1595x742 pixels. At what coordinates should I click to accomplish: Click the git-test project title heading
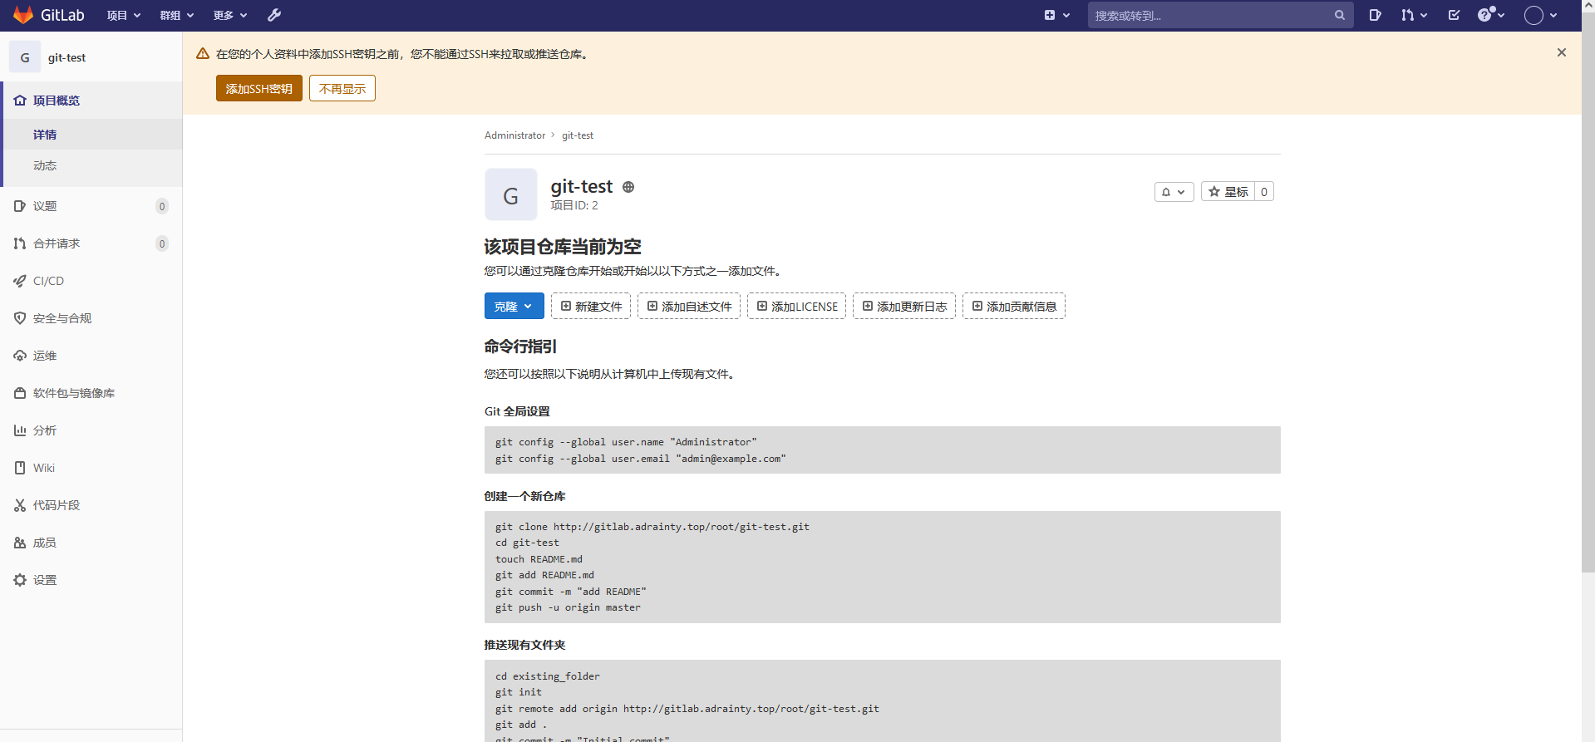point(582,186)
